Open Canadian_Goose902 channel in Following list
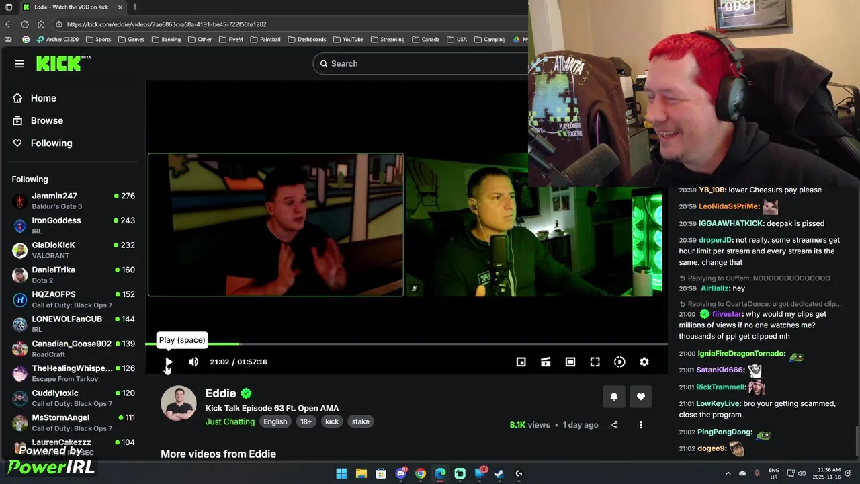860x484 pixels. pos(73,349)
